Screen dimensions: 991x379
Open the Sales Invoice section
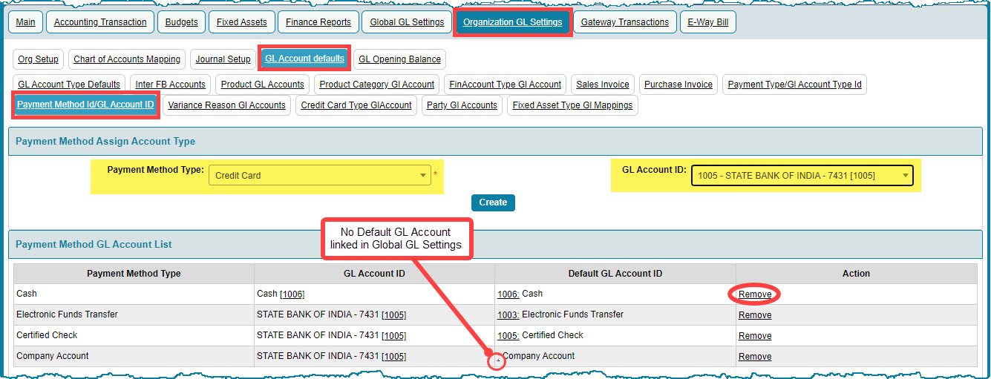603,85
